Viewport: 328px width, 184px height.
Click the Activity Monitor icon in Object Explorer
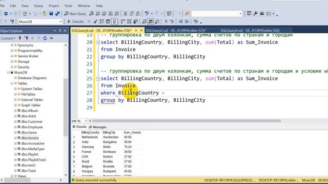[x=51, y=38]
